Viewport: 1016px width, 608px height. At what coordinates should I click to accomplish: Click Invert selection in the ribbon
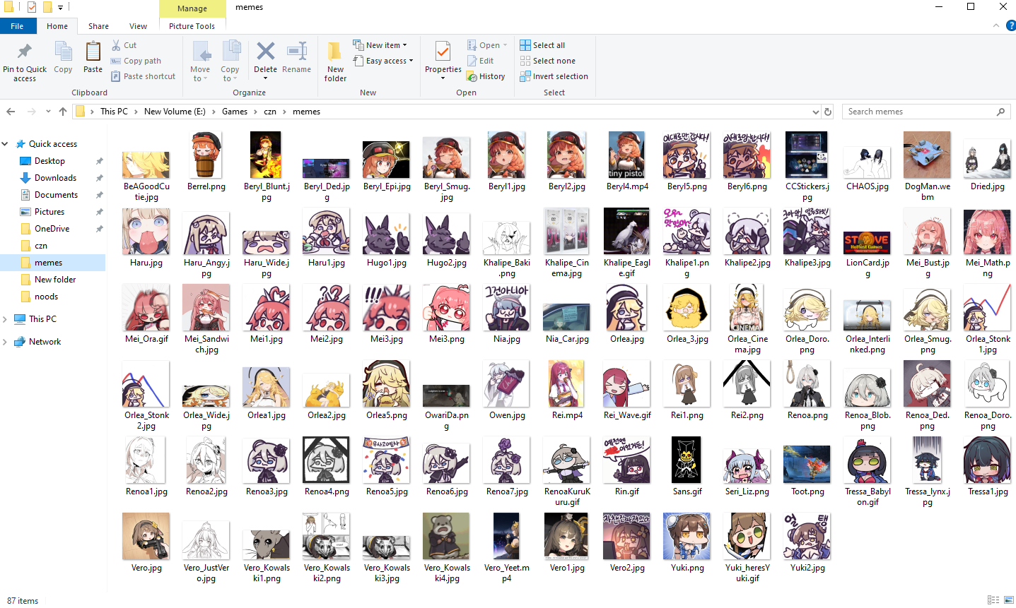[554, 76]
